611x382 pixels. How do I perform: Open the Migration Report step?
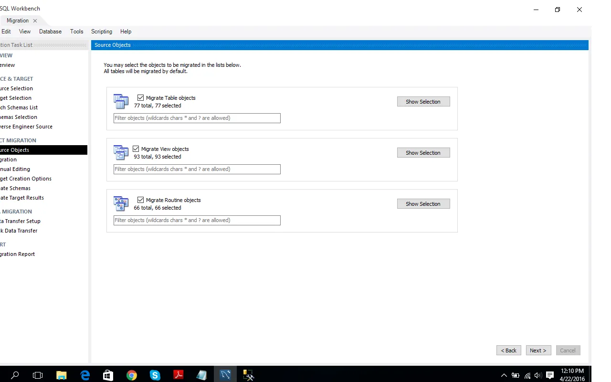17,254
